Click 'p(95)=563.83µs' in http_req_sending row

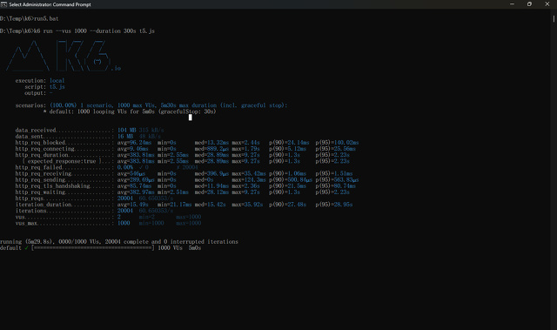[337, 179]
